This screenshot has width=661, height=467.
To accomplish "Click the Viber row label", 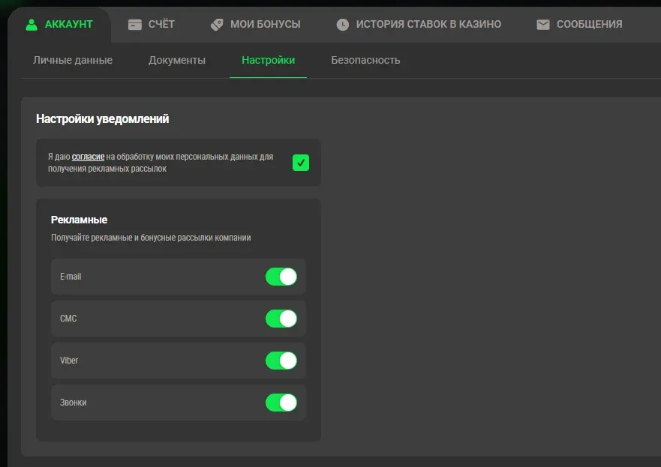I will coord(69,361).
